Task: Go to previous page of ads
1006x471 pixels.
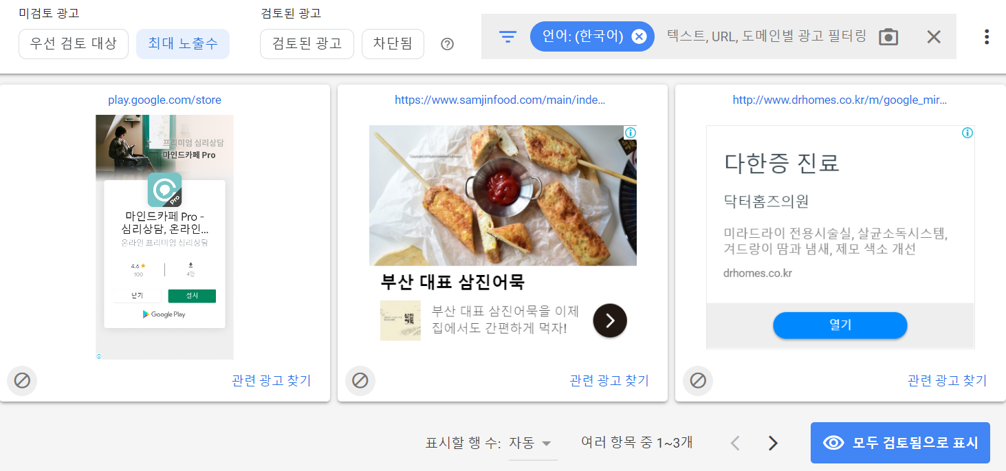Action: click(x=735, y=443)
